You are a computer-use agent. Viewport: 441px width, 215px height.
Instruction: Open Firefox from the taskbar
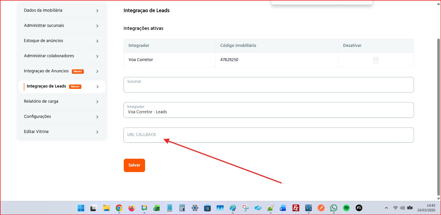[132, 208]
